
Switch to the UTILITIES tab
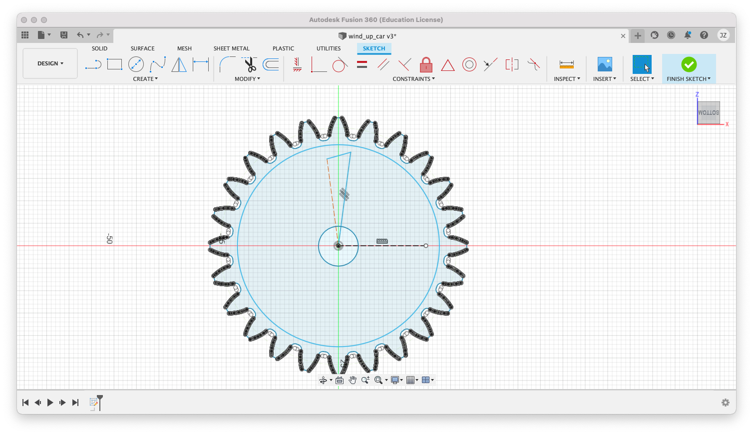click(329, 48)
